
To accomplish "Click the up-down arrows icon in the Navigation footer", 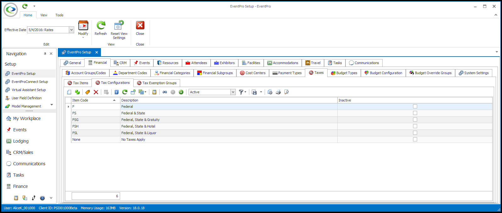I will (34, 198).
